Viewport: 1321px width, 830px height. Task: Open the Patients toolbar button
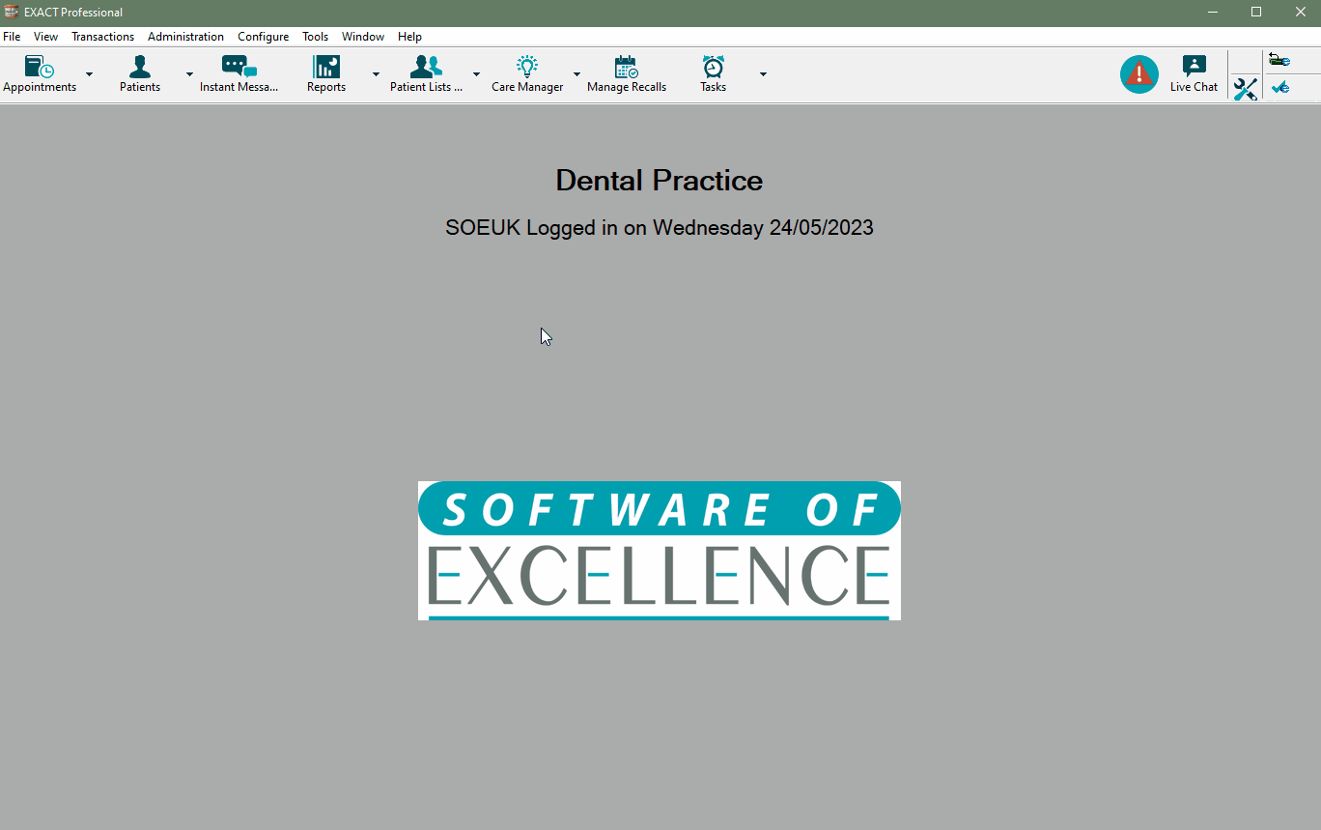point(140,74)
